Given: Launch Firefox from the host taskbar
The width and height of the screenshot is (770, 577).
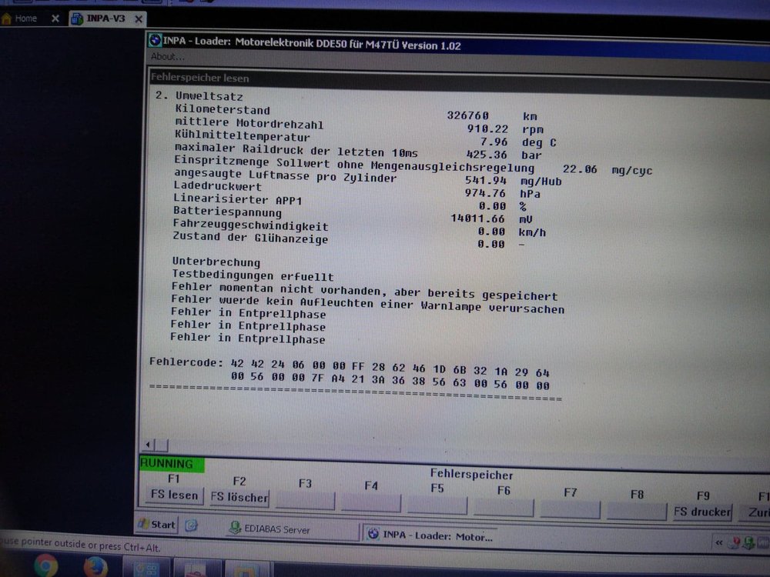Looking at the screenshot, I should pyautogui.click(x=96, y=565).
